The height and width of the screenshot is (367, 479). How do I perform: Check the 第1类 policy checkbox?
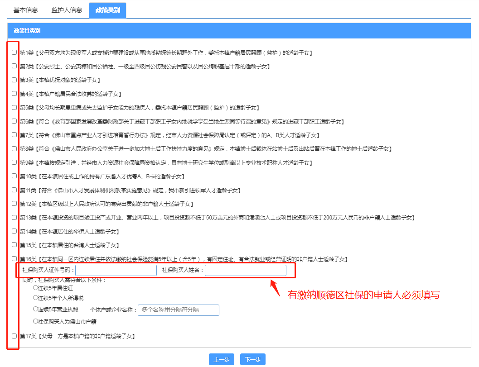coord(15,52)
